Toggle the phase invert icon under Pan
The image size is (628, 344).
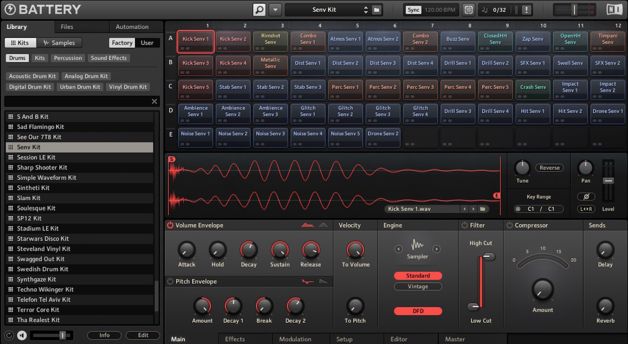(x=585, y=197)
